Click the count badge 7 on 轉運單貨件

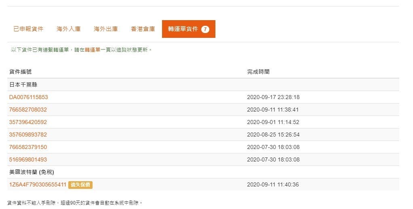(205, 29)
